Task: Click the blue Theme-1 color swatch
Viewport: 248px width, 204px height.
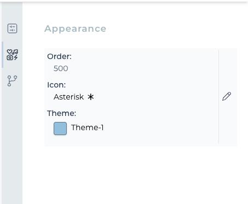Action: point(60,129)
